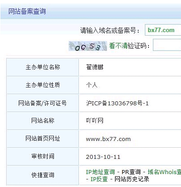
Task: Click the 网站历史记录 text
Action: 132,179
